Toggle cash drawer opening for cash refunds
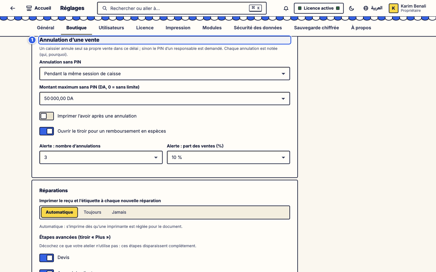The height and width of the screenshot is (272, 436). coord(47,131)
